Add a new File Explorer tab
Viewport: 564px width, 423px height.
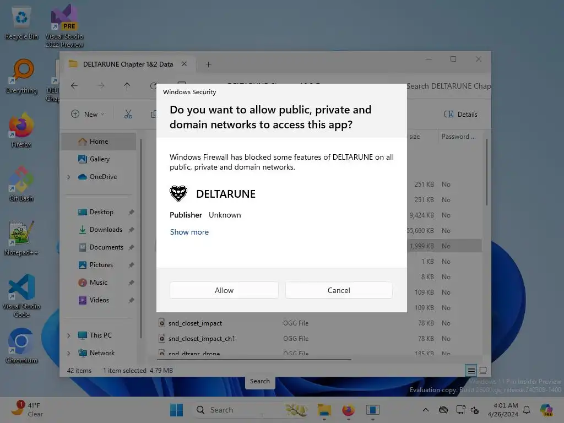(x=208, y=64)
